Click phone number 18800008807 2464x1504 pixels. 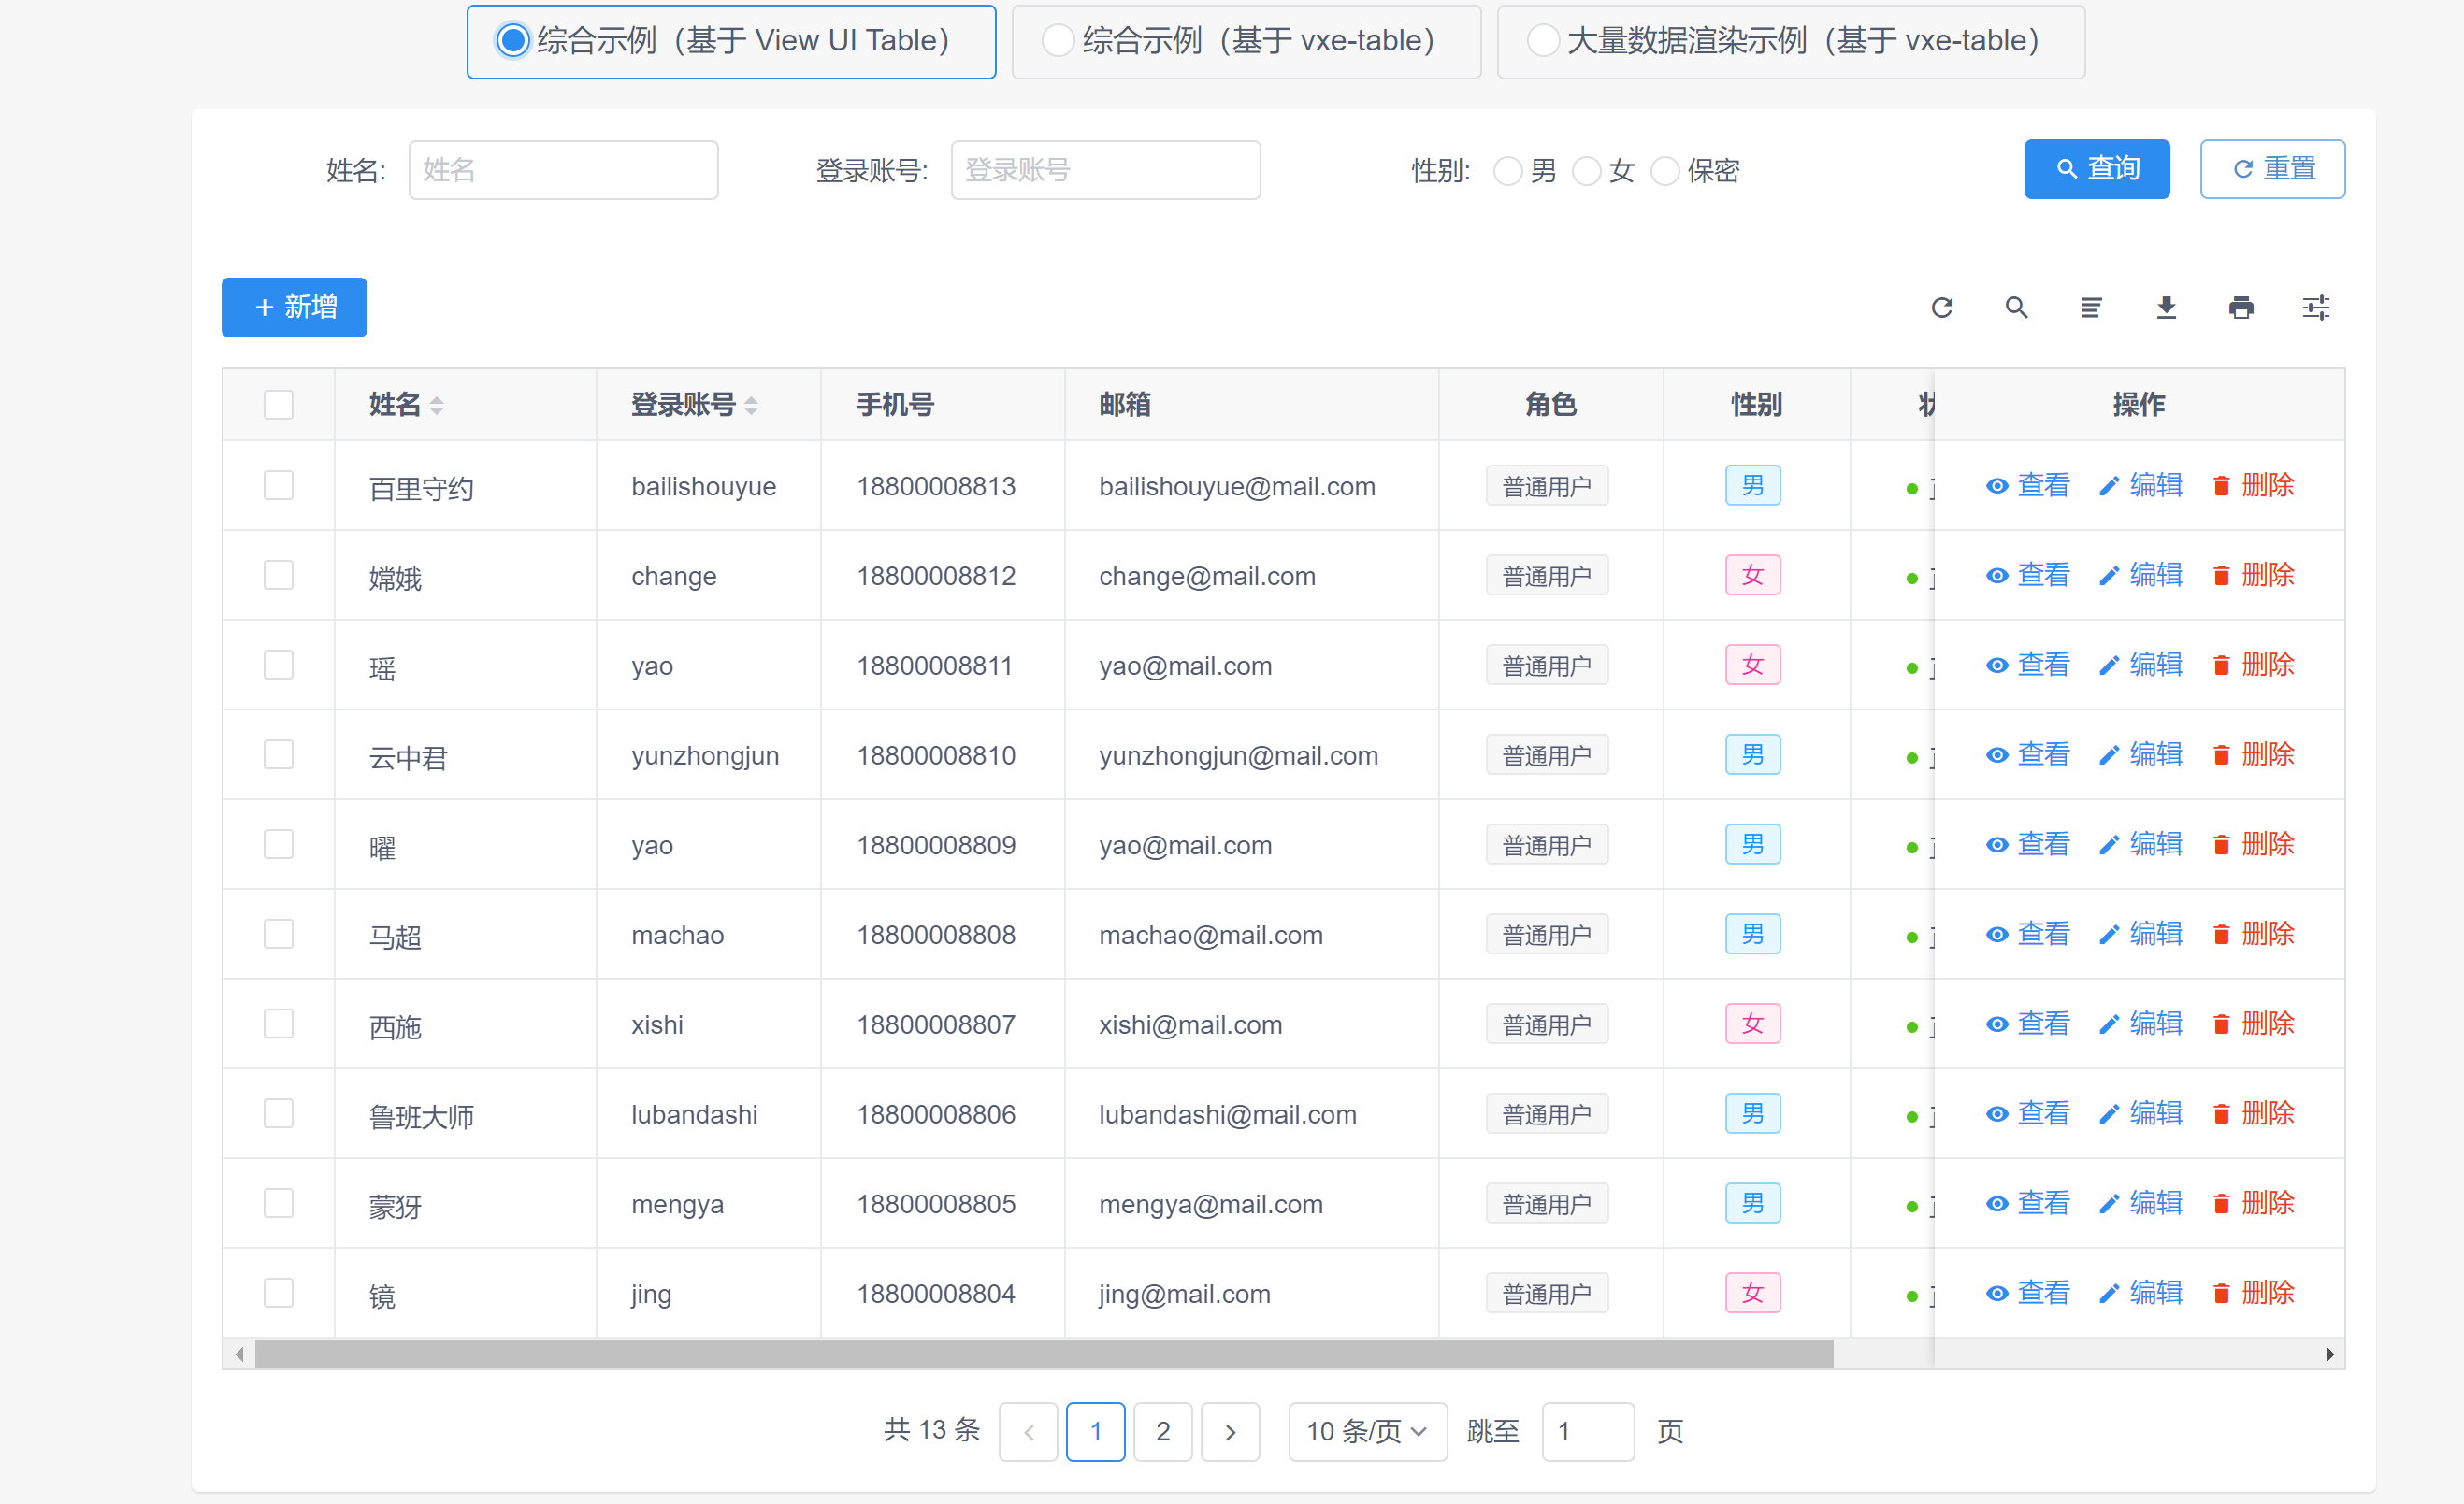click(x=936, y=1025)
